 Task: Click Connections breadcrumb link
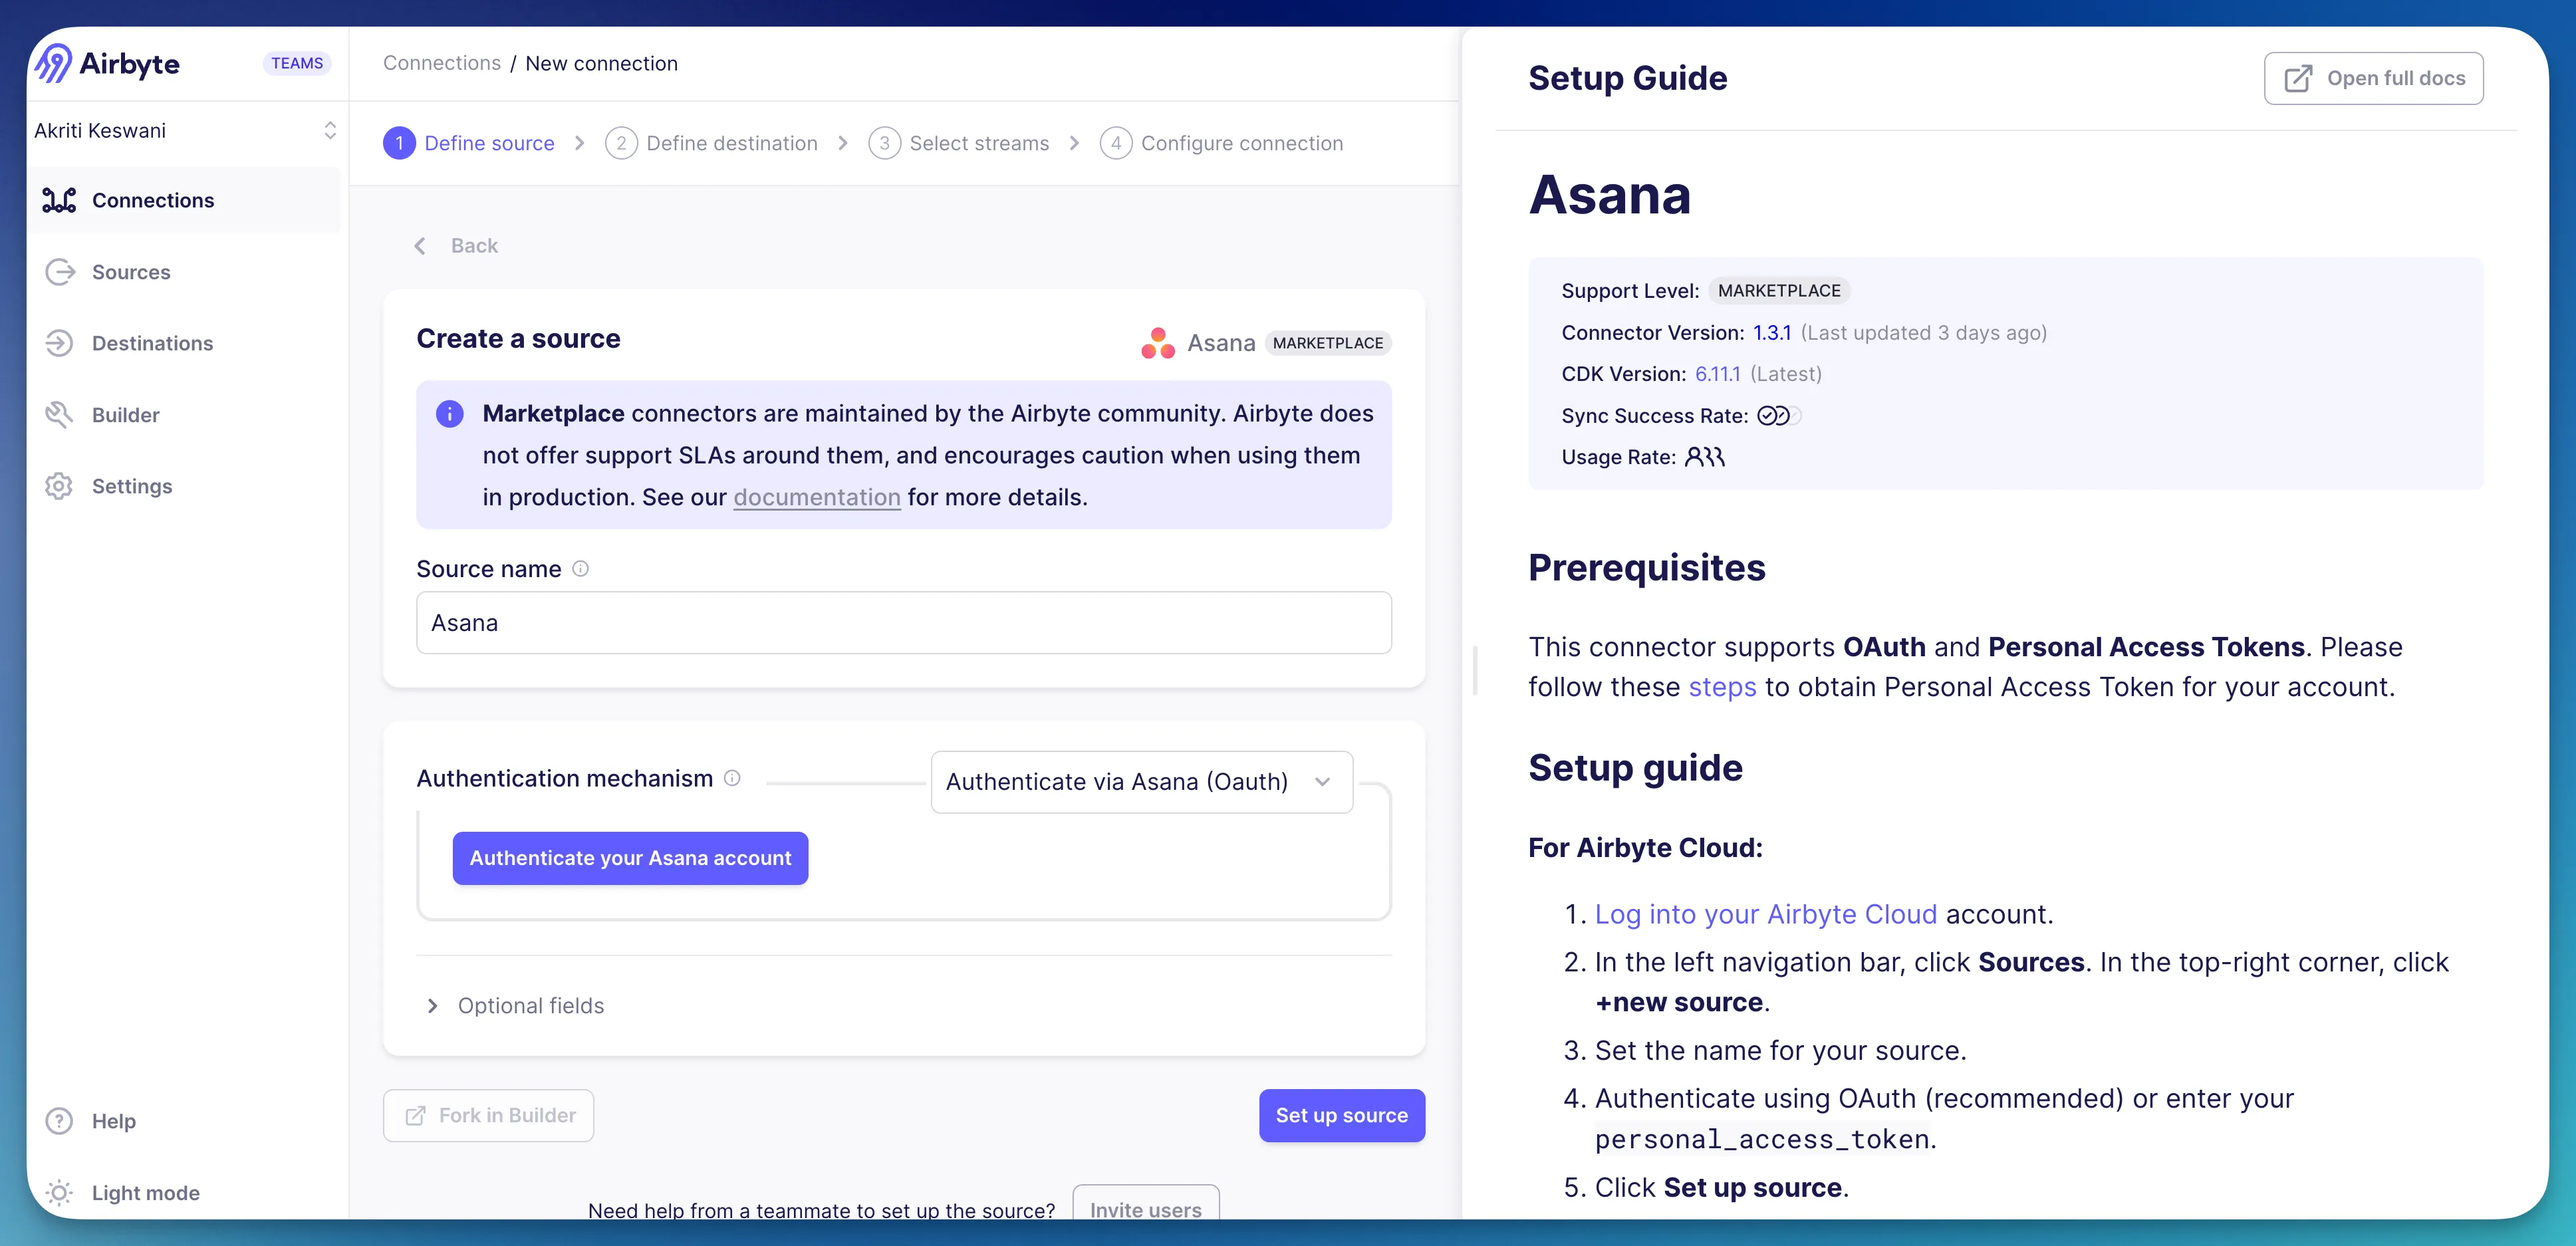click(441, 63)
